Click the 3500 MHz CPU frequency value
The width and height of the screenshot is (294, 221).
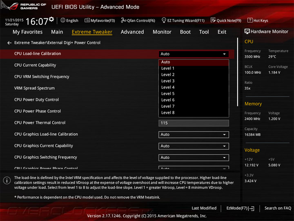point(252,57)
